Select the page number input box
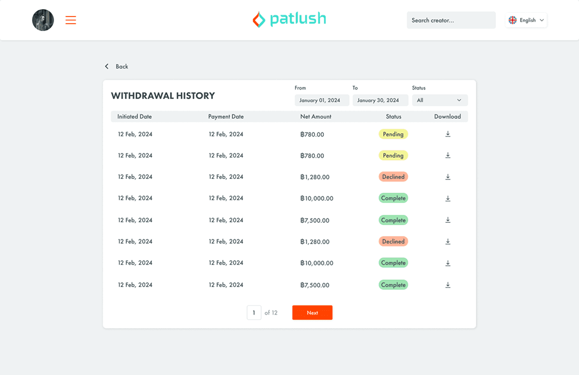Screen dimensions: 579x375 tap(254, 312)
